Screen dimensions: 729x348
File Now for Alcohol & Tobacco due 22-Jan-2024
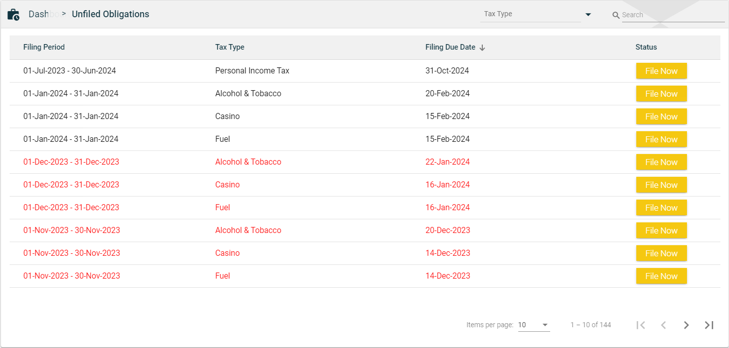[661, 162]
